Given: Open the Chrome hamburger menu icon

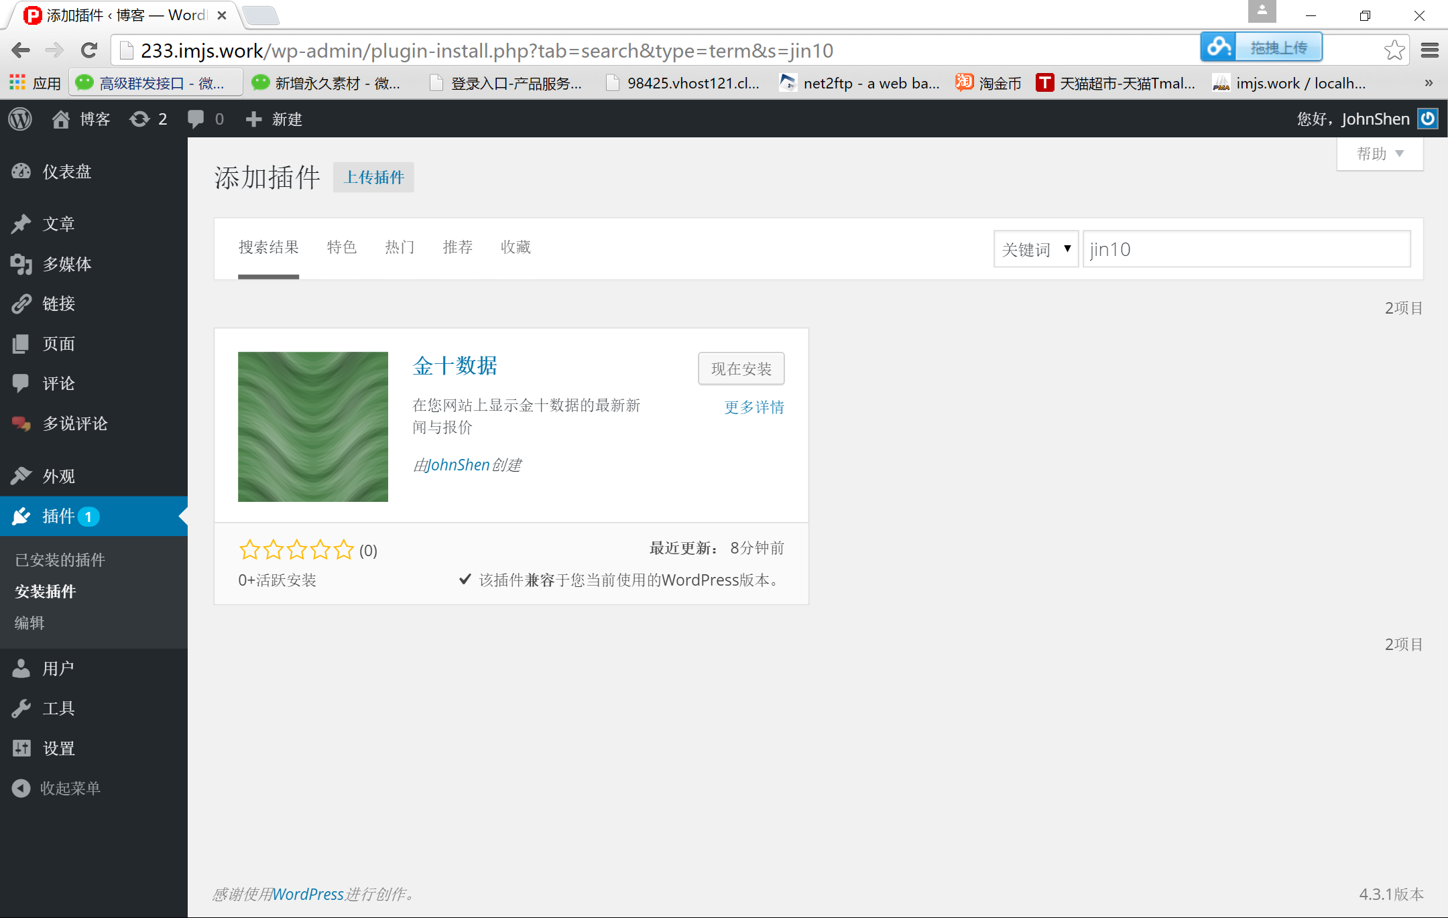Looking at the screenshot, I should coord(1430,50).
